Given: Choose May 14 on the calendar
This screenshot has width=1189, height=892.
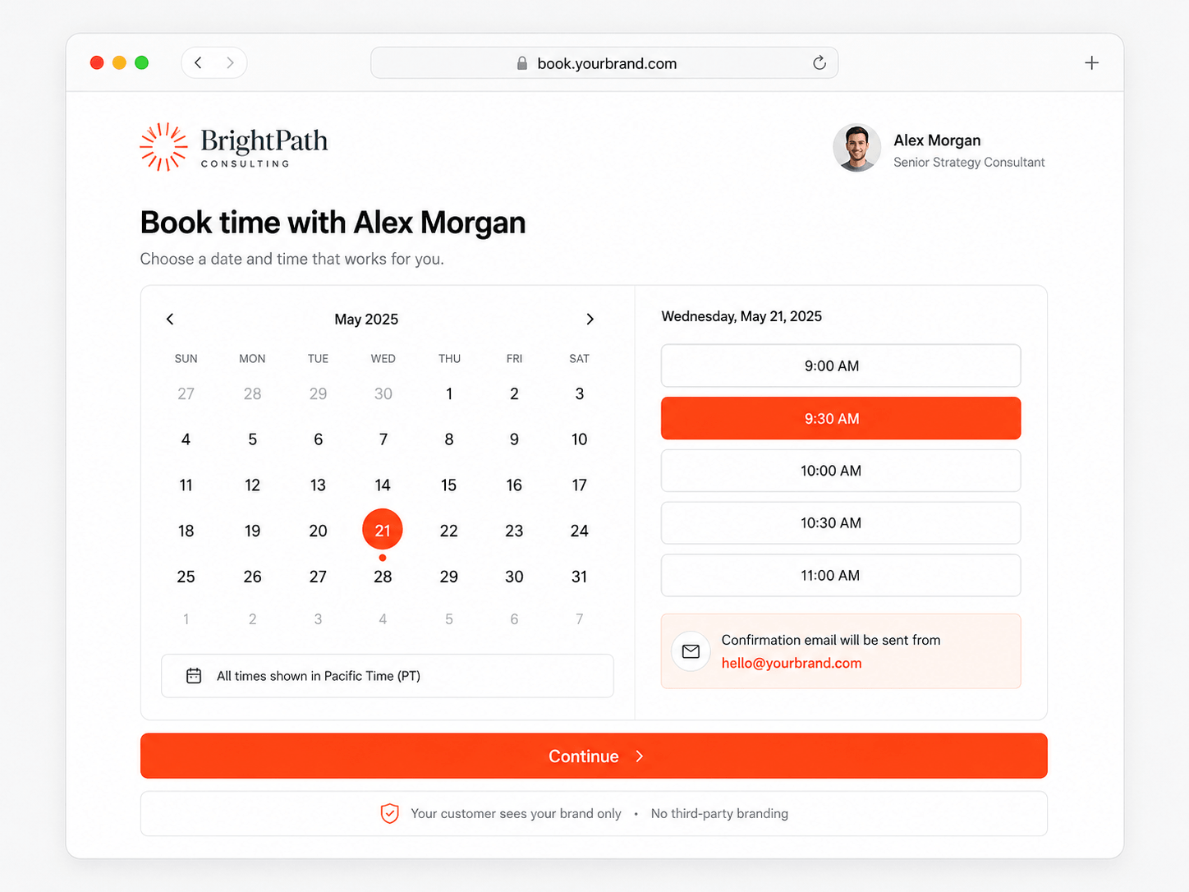Looking at the screenshot, I should pyautogui.click(x=383, y=485).
